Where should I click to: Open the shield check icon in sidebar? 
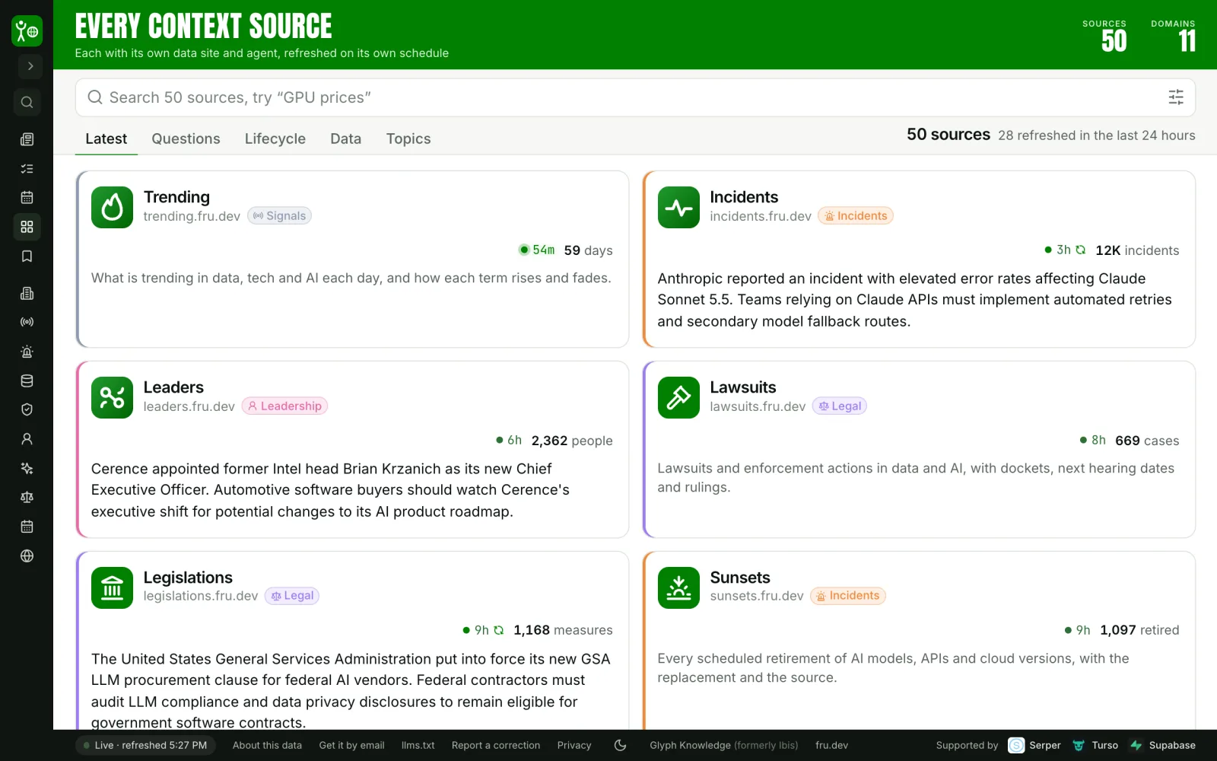(x=27, y=409)
